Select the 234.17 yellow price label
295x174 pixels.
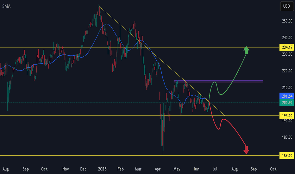coord(286,47)
